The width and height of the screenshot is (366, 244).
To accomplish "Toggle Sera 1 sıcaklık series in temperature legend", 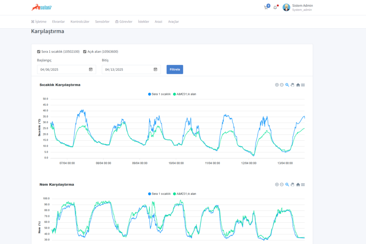I will [x=159, y=94].
